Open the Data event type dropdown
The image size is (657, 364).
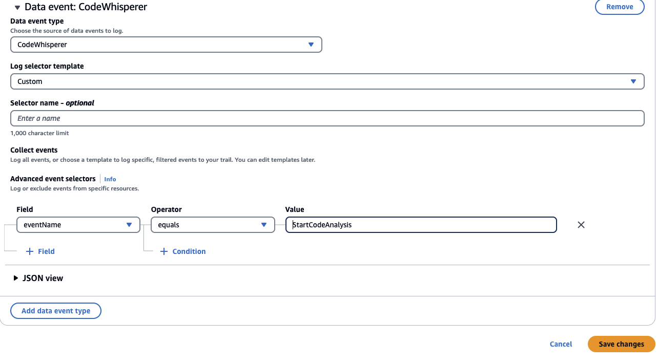pos(166,45)
